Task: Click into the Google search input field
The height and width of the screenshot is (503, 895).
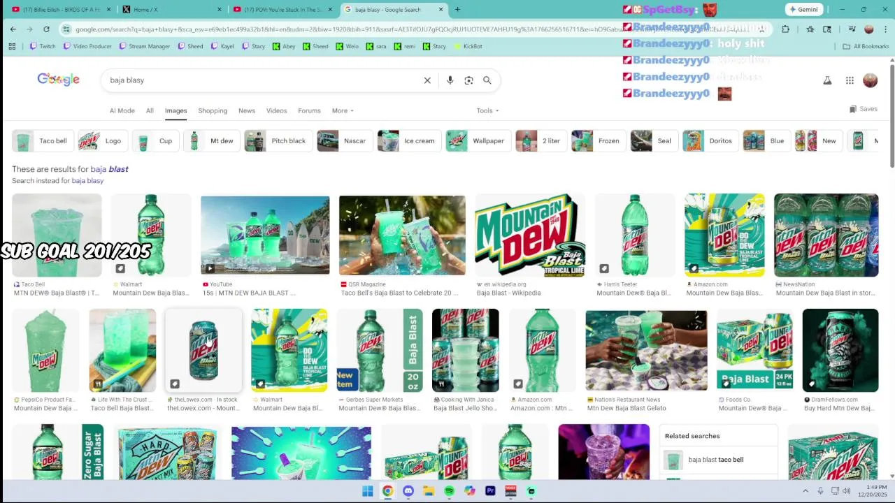Action: pos(262,80)
